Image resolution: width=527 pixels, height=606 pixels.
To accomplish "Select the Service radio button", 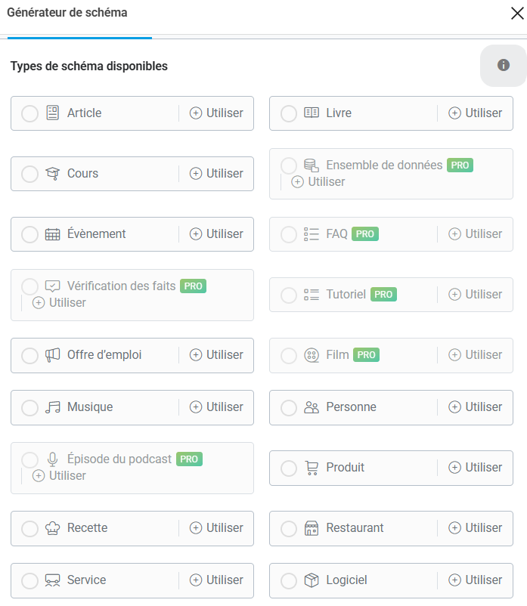I will point(29,580).
